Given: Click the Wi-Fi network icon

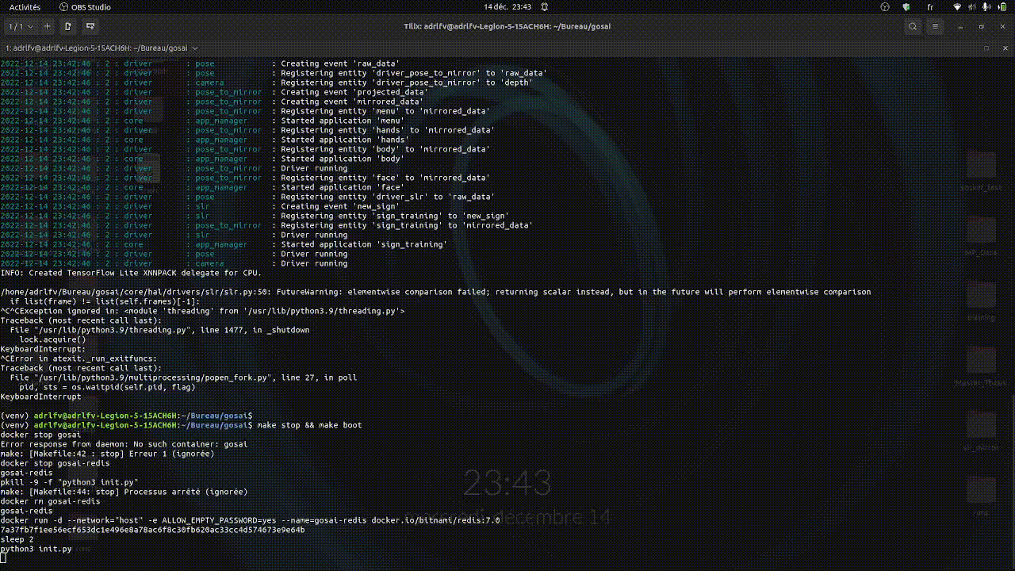Looking at the screenshot, I should [x=957, y=7].
